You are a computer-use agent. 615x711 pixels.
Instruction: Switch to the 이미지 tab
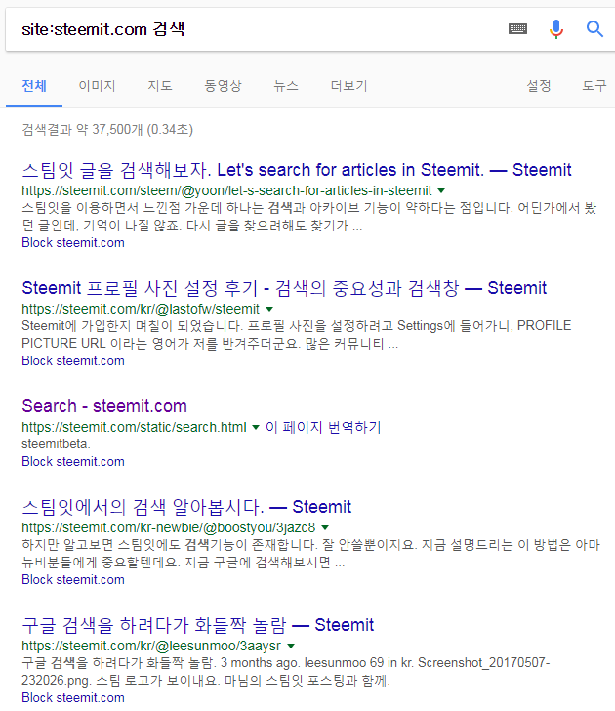pos(97,86)
